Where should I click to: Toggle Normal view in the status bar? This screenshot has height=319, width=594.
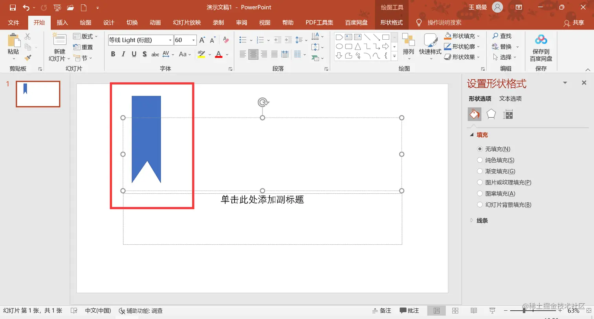click(x=436, y=311)
